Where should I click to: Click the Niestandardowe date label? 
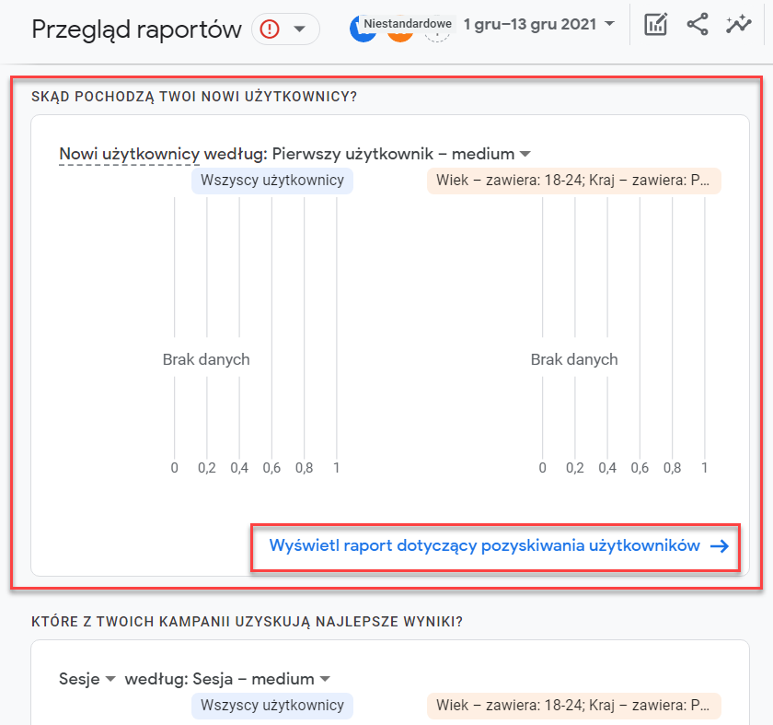coord(408,22)
